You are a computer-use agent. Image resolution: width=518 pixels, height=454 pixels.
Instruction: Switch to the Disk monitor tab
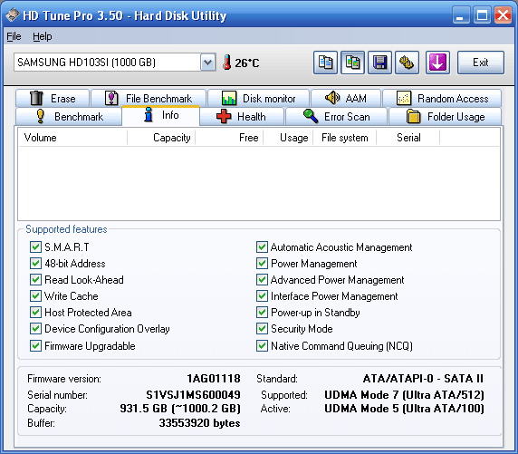[258, 98]
